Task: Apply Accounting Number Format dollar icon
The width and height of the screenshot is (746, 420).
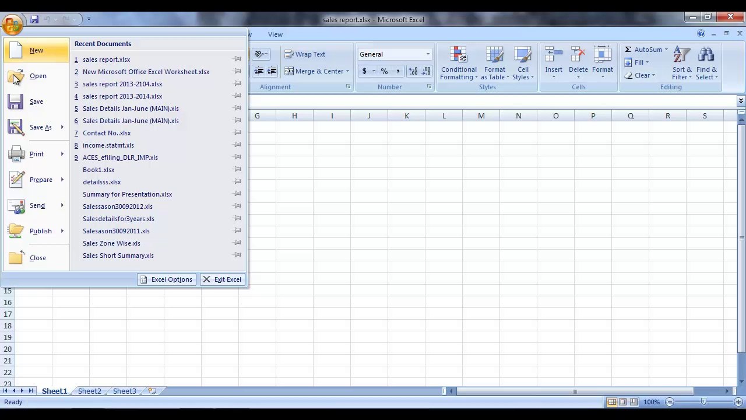Action: tap(364, 71)
